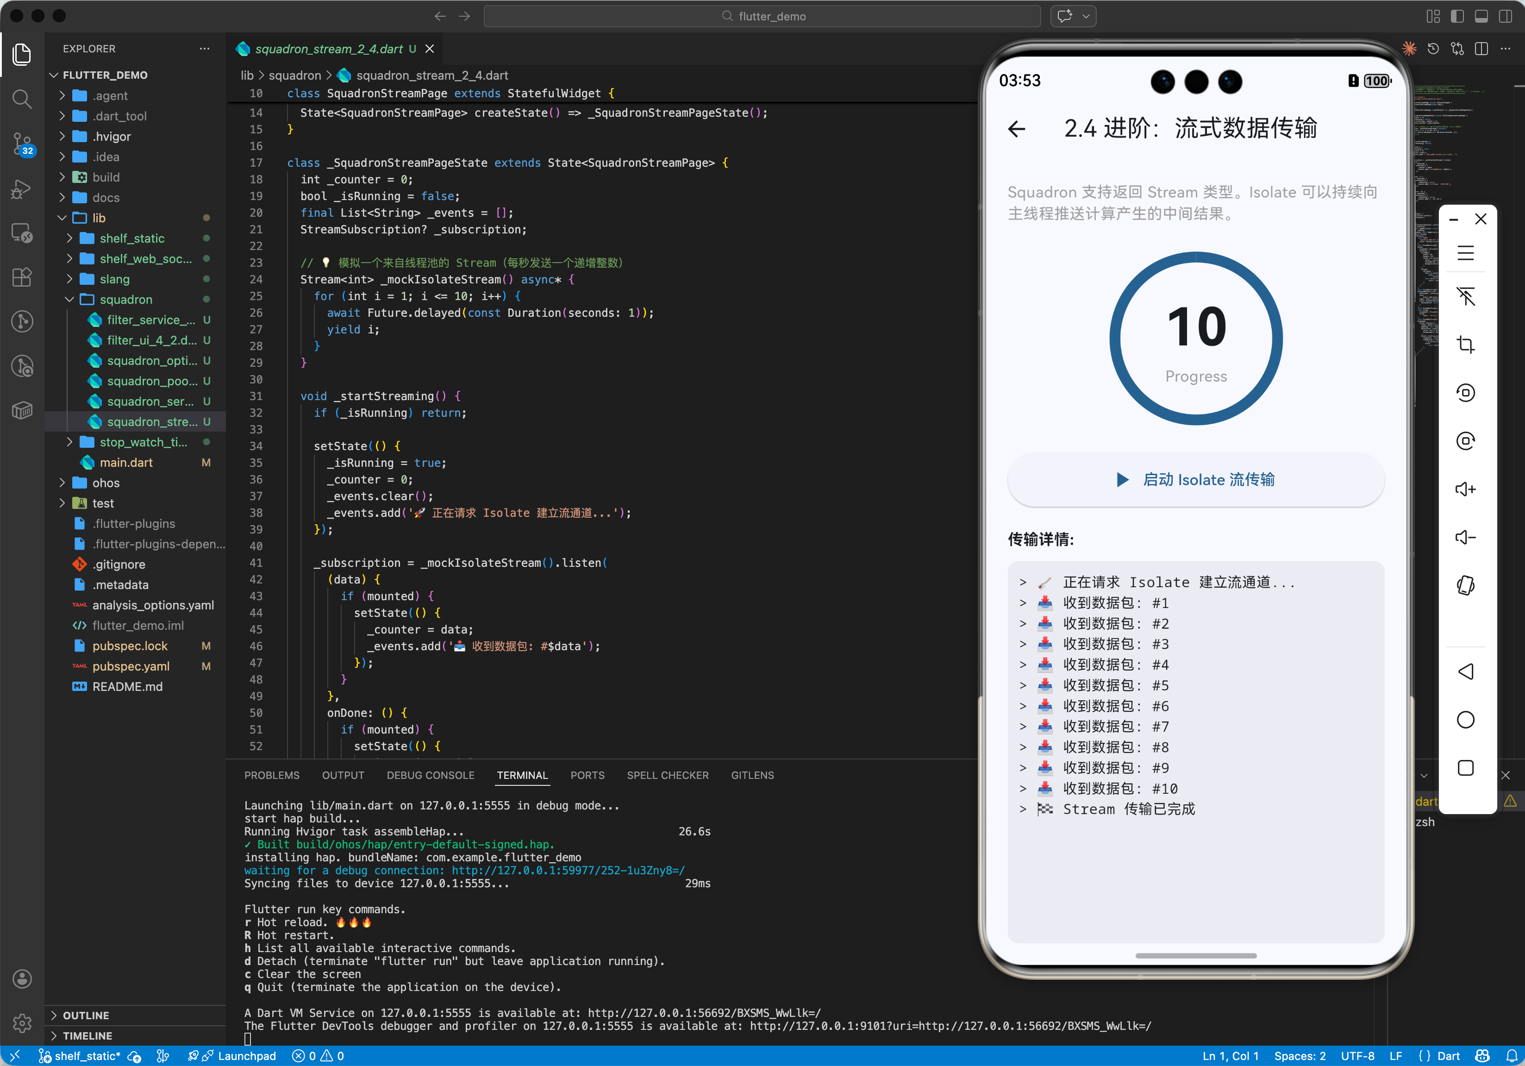Click the flutter_demo command center search box
1525x1066 pixels.
(762, 16)
